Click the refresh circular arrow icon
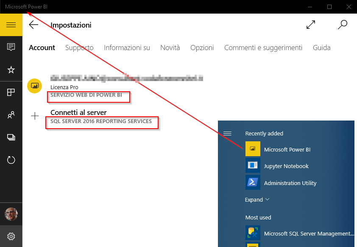357x247 pixels. [11, 160]
